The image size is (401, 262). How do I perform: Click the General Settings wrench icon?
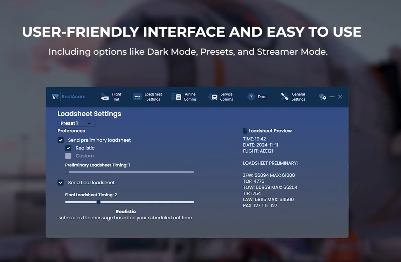coord(285,97)
